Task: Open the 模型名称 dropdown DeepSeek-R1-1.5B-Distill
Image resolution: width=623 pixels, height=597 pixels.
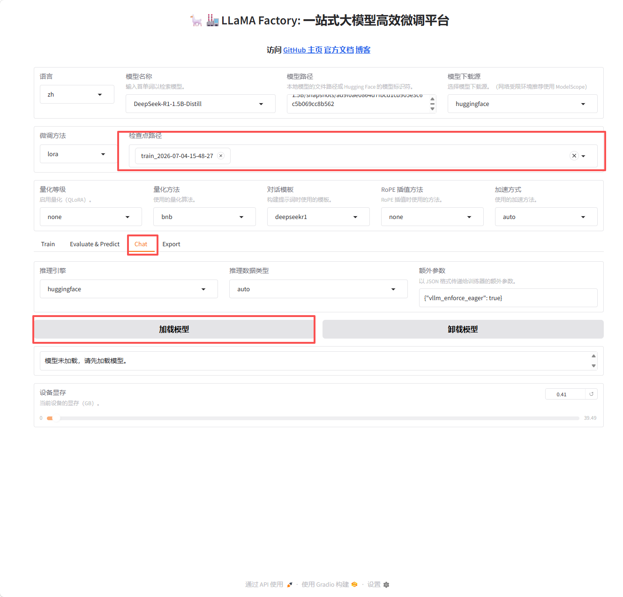Action: click(200, 104)
